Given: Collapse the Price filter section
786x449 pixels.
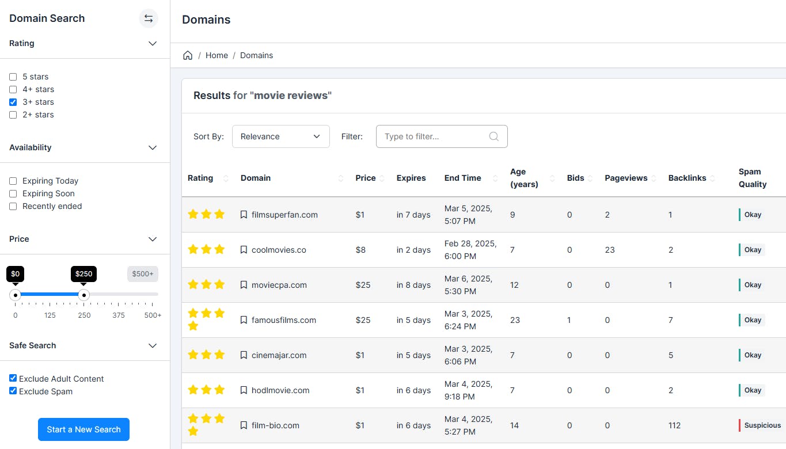Looking at the screenshot, I should (153, 239).
